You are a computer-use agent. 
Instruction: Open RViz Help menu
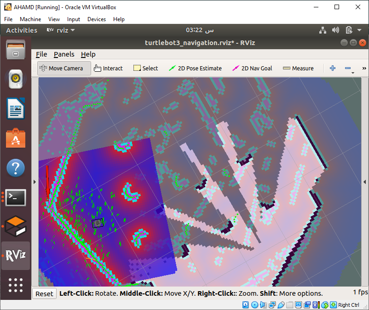[x=88, y=54]
